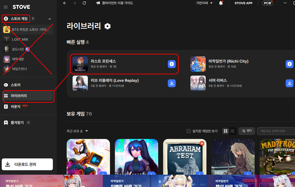
Task: Click 러브 리플레이 thumbnail image
Action: point(80,83)
